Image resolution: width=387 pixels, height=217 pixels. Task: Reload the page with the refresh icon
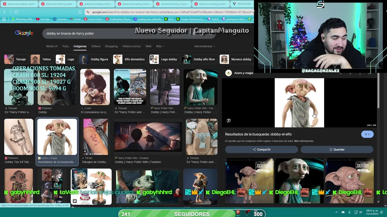click(x=16, y=12)
